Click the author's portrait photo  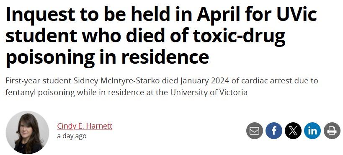pyautogui.click(x=27, y=132)
